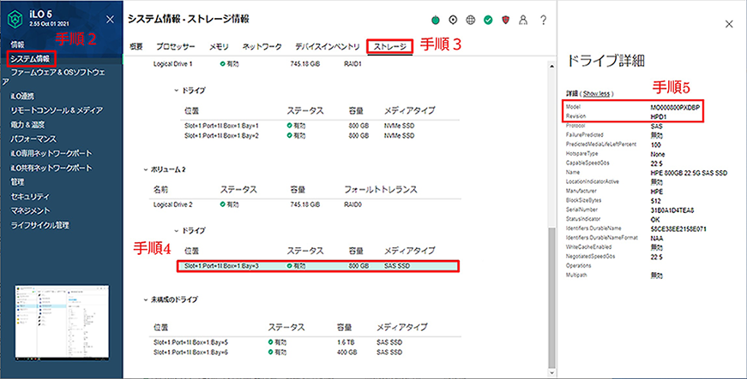Open リモートコンソール & メディア

[57, 110]
